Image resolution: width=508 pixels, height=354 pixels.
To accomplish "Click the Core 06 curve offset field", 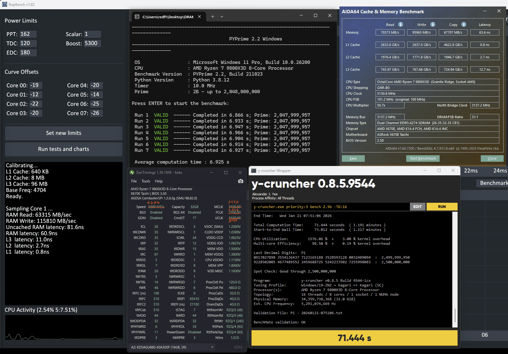I will click(97, 104).
